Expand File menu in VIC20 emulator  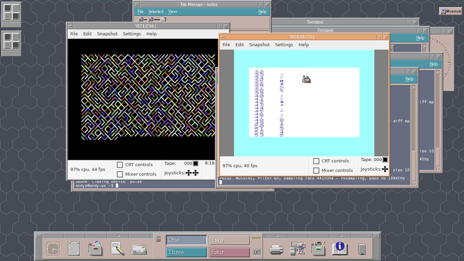226,44
